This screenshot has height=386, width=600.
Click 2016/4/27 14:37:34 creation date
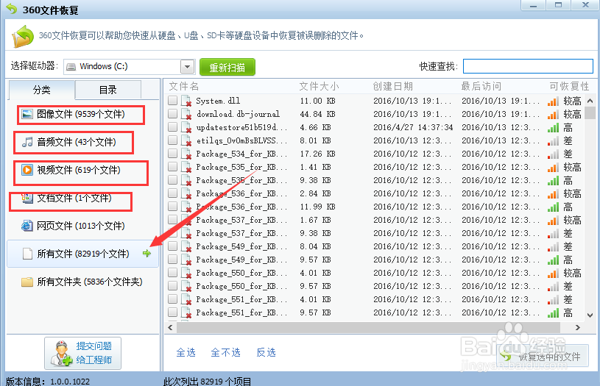(413, 127)
